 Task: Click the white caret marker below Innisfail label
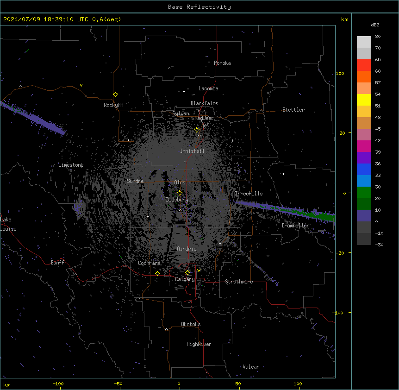point(185,161)
